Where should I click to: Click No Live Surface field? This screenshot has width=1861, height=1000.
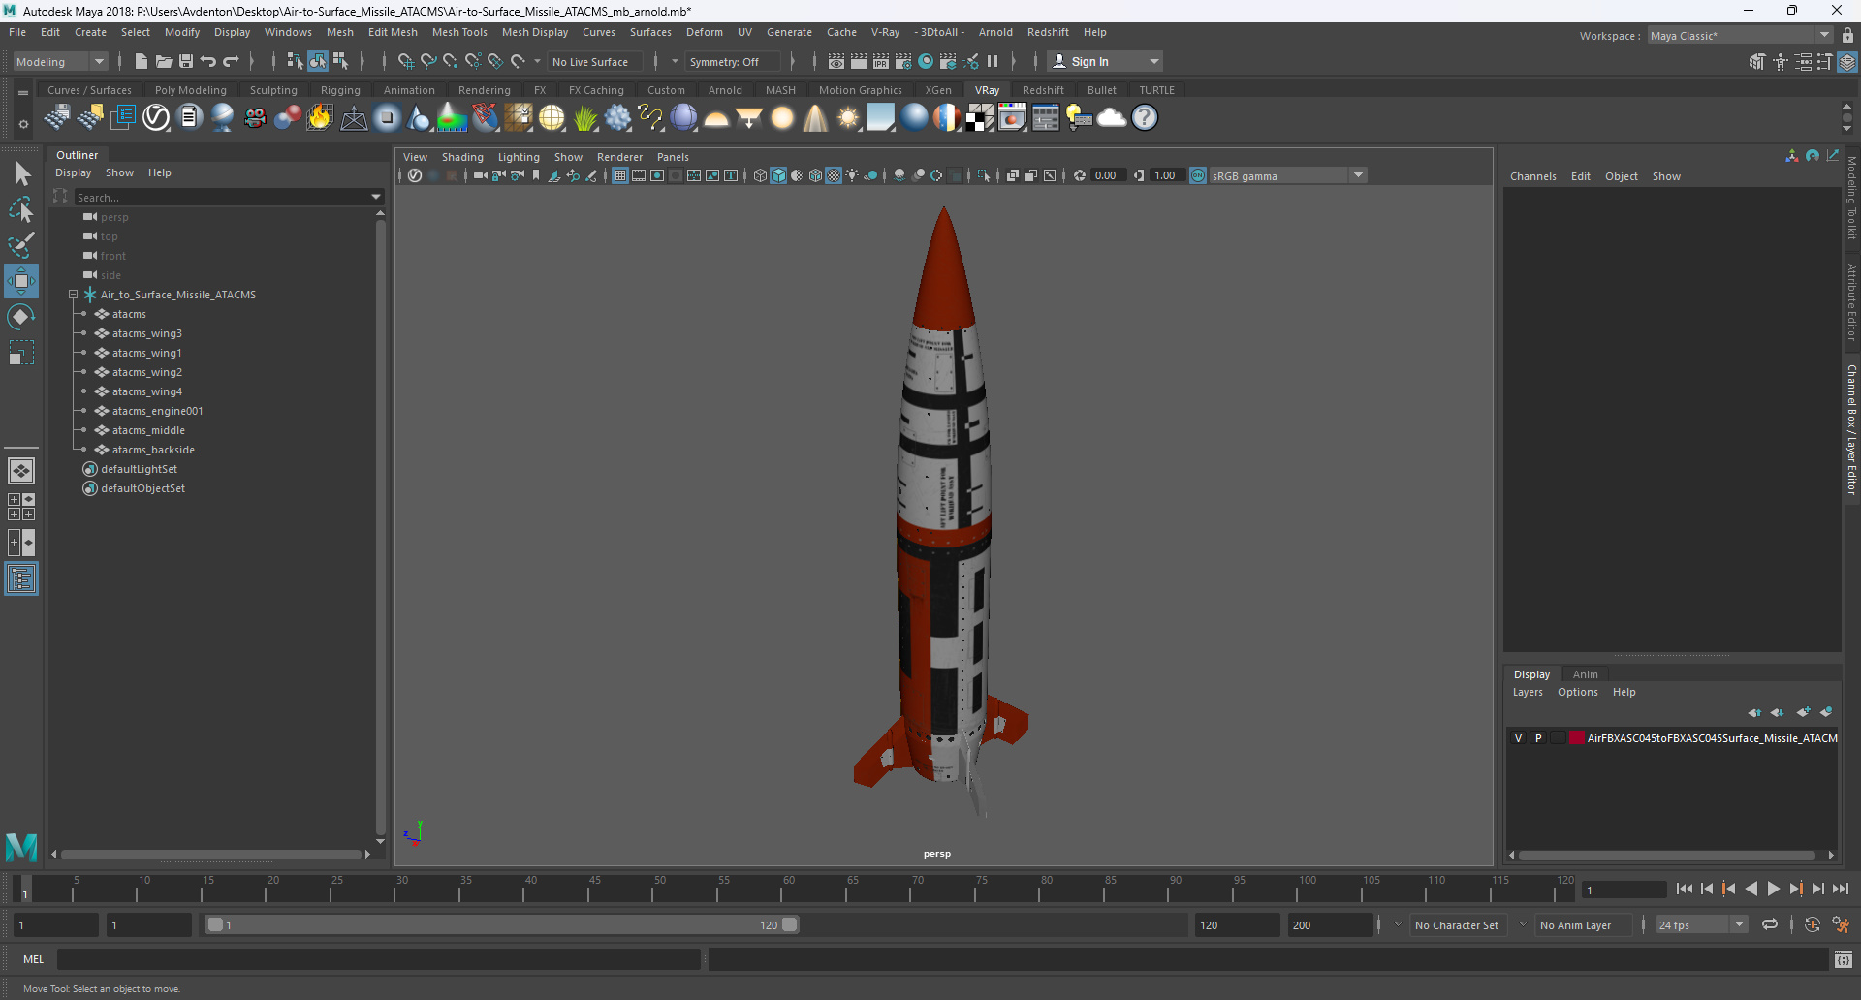pyautogui.click(x=594, y=61)
